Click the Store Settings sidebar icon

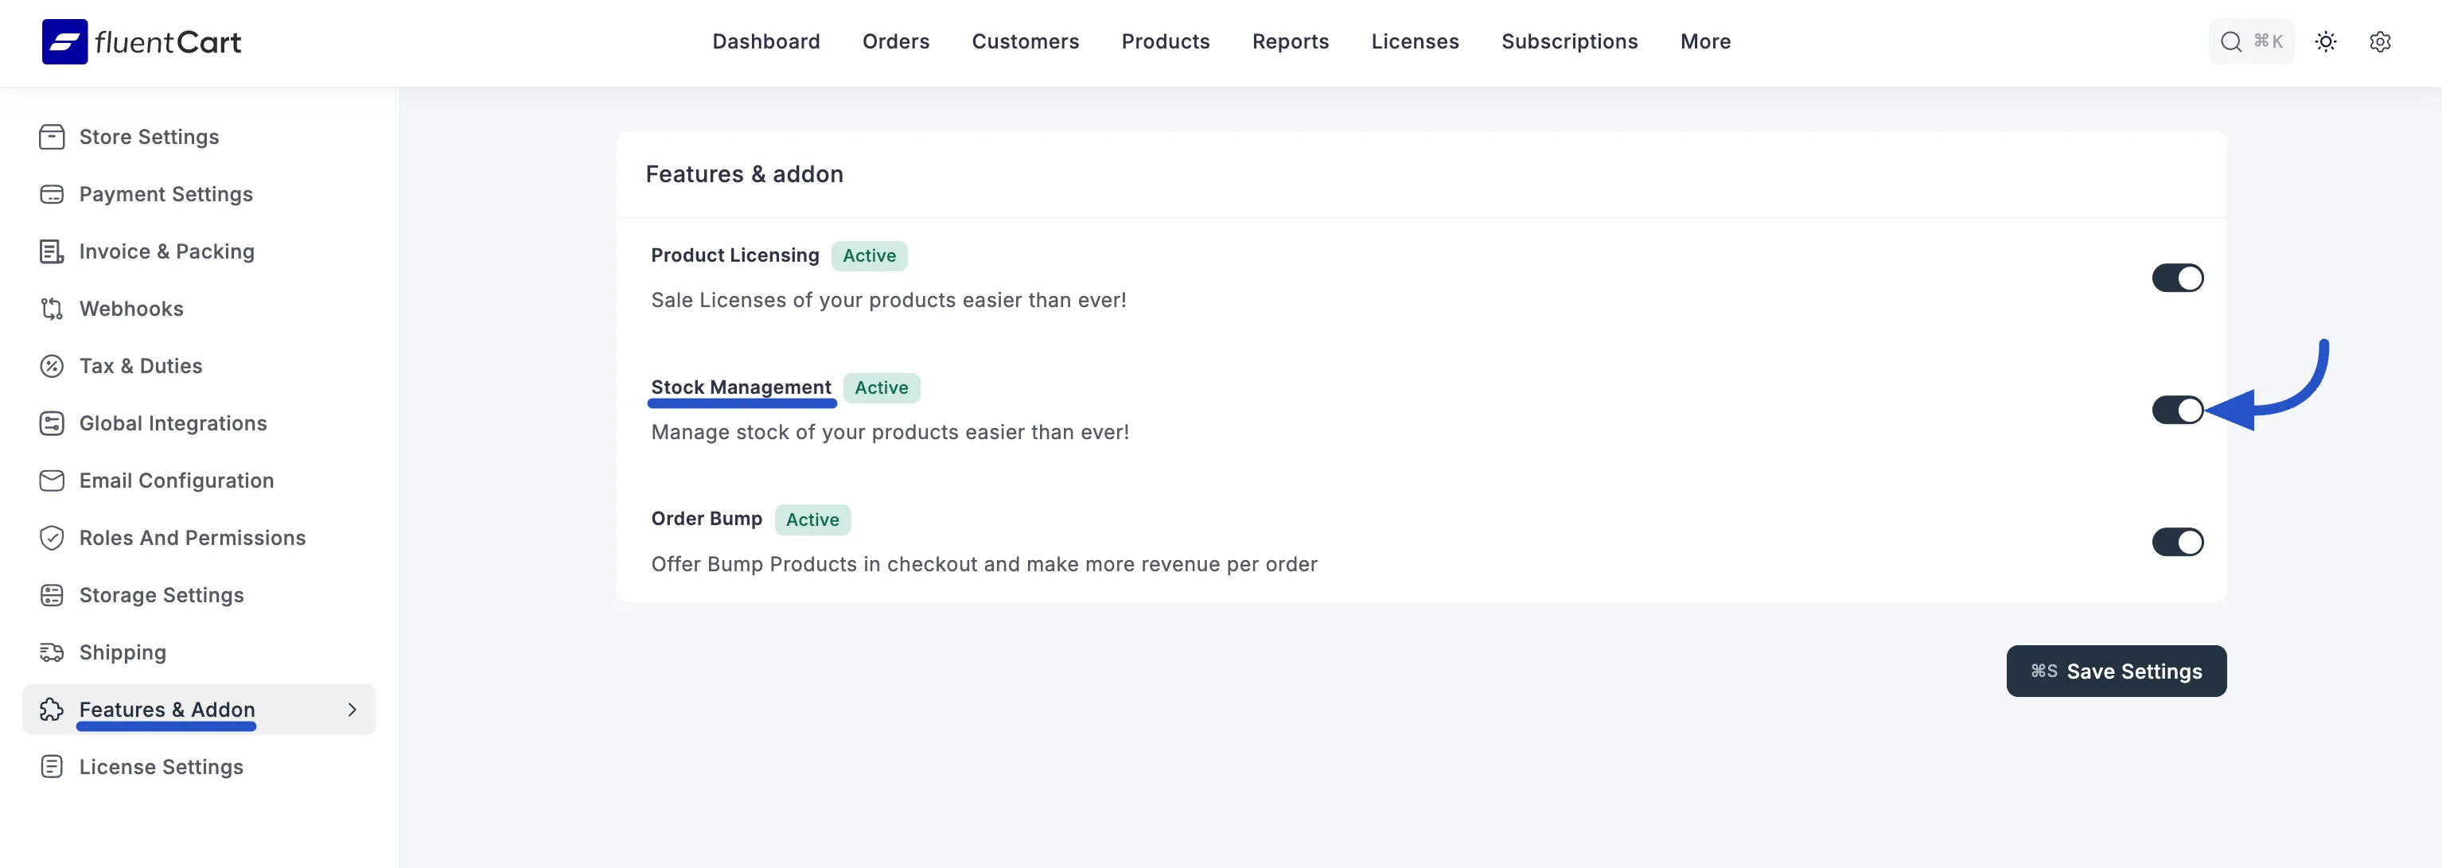click(53, 138)
